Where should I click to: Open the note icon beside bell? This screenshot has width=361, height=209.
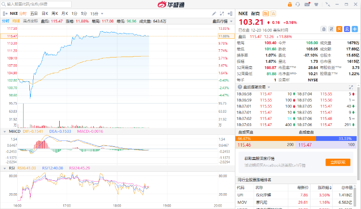point(331,29)
